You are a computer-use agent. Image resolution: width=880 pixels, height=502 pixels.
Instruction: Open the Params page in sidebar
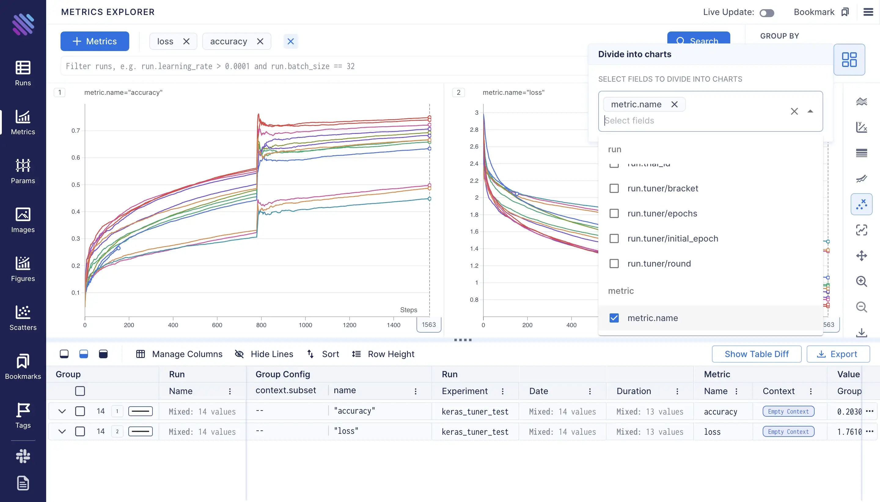tap(23, 171)
